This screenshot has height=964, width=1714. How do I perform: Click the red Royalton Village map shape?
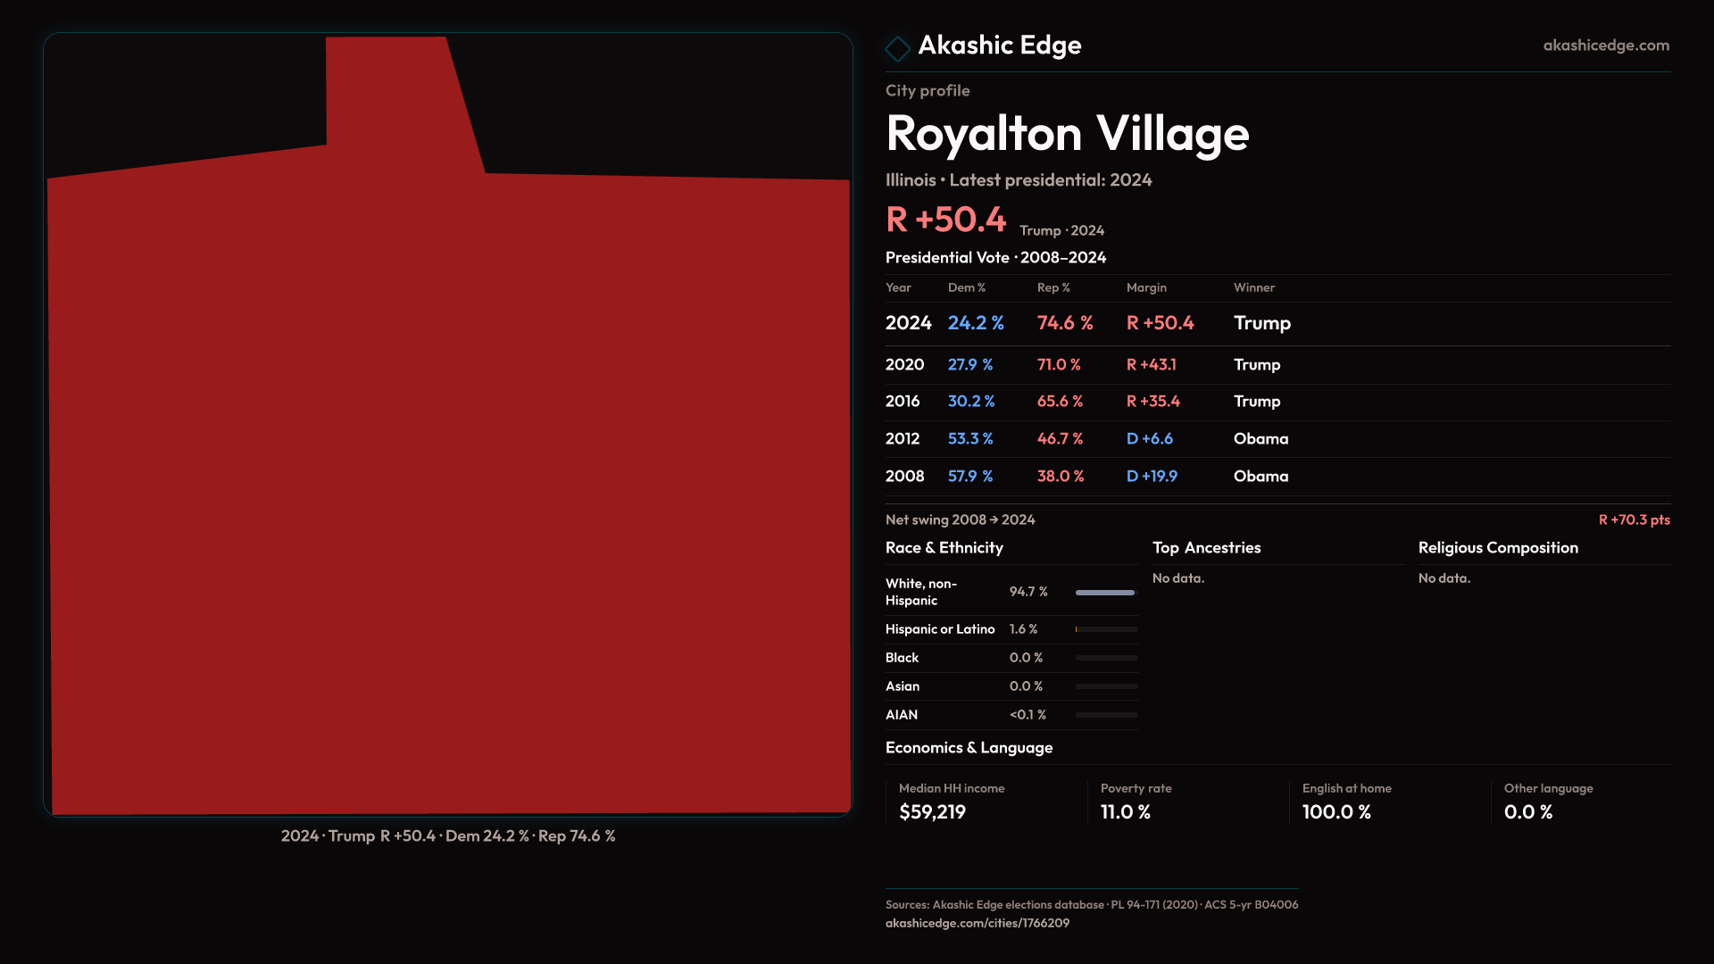[x=446, y=491]
